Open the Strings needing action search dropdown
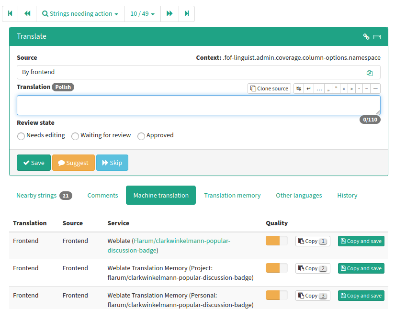Screen dimensions: 395x309 point(80,13)
